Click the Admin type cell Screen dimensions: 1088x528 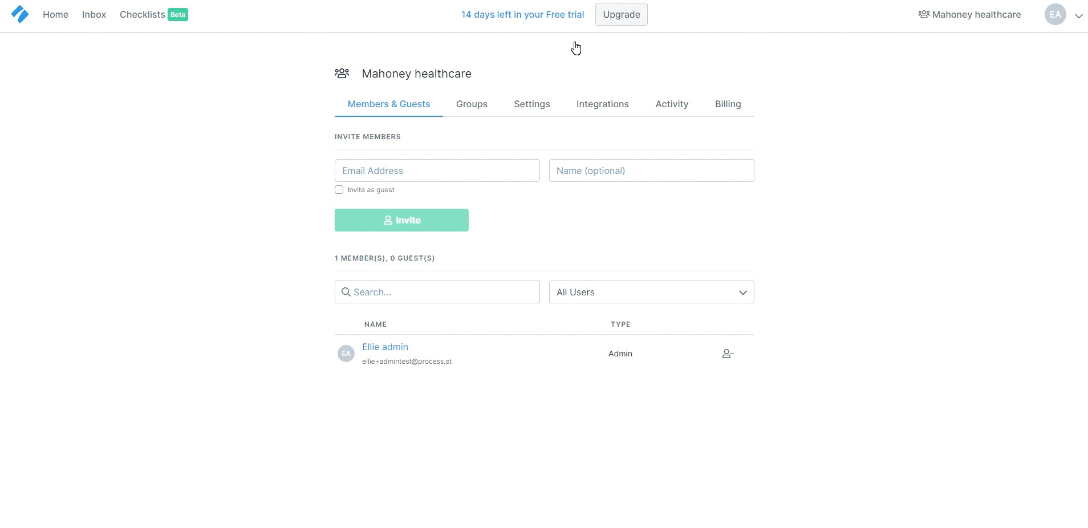tap(620, 354)
